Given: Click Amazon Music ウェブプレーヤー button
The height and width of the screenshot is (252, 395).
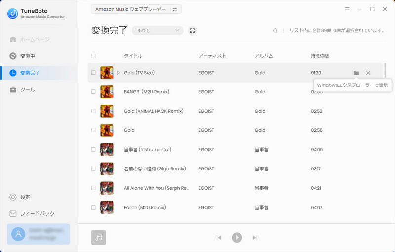Looking at the screenshot, I should 130,9.
